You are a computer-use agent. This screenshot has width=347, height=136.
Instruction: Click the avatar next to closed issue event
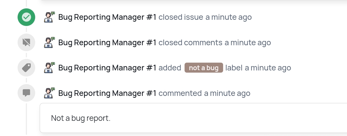[x=50, y=17]
